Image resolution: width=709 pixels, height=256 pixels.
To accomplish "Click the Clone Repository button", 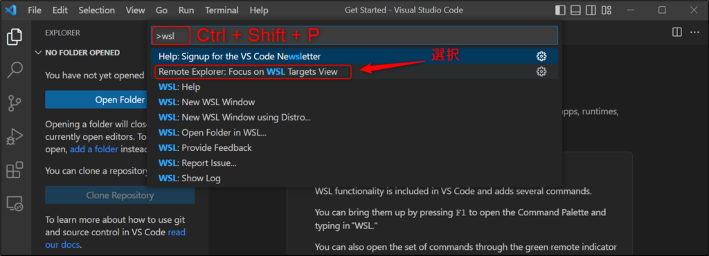I will tap(120, 195).
